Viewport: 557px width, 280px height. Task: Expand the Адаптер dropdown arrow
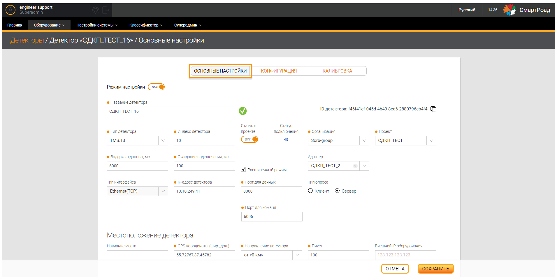[364, 166]
